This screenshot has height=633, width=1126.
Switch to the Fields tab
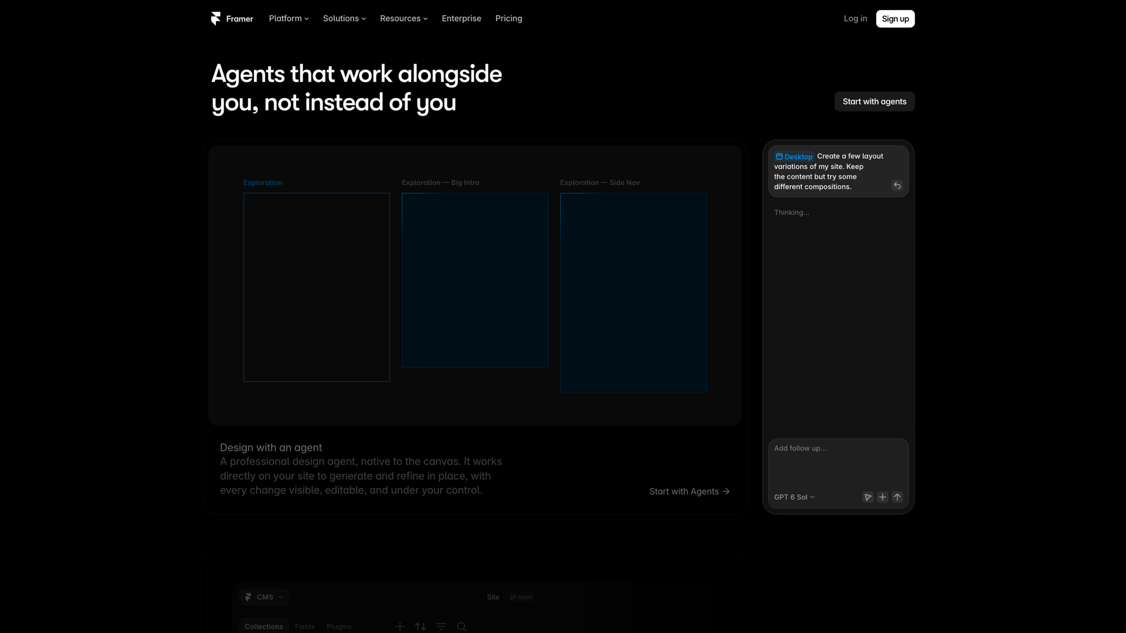[x=304, y=627]
